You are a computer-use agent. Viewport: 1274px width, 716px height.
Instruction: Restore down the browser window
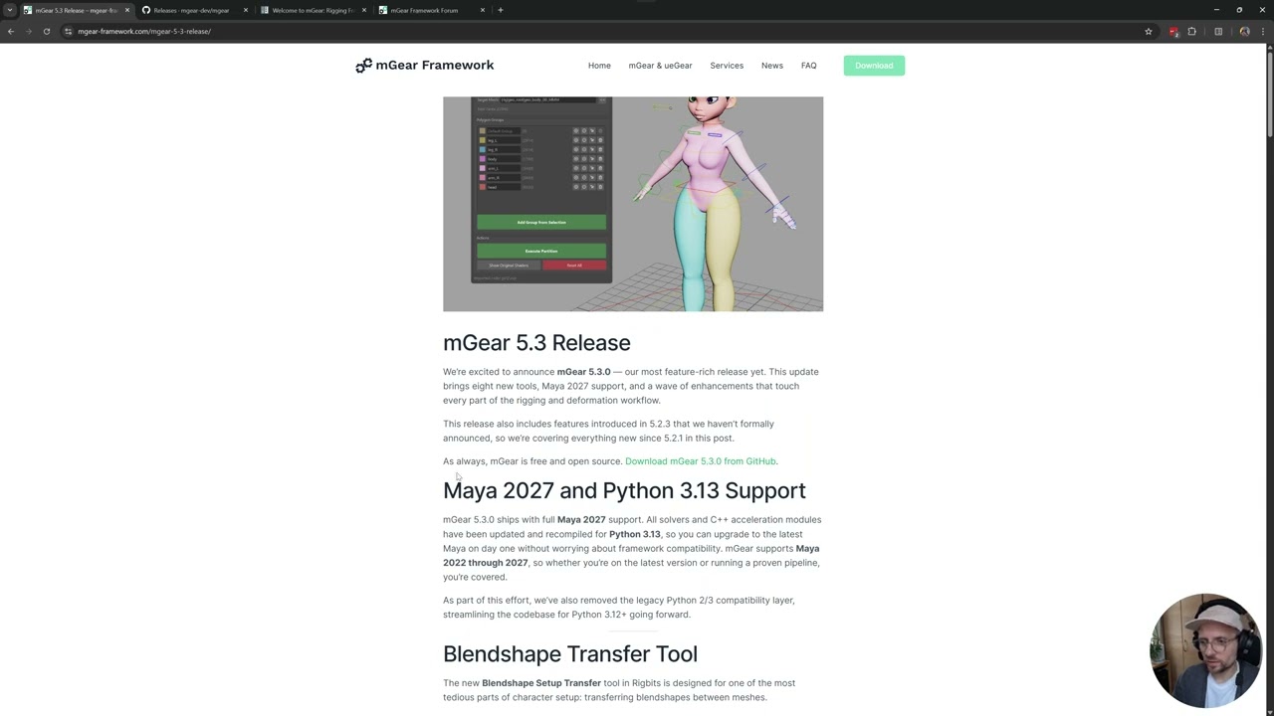(1239, 10)
